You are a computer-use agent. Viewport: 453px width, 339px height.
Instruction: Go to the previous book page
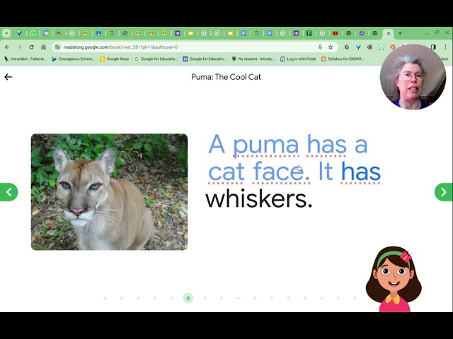tap(8, 192)
